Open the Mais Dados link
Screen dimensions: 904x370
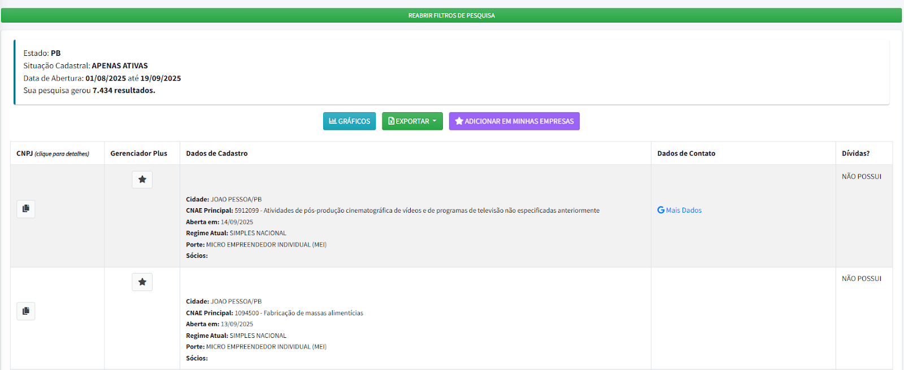684,210
